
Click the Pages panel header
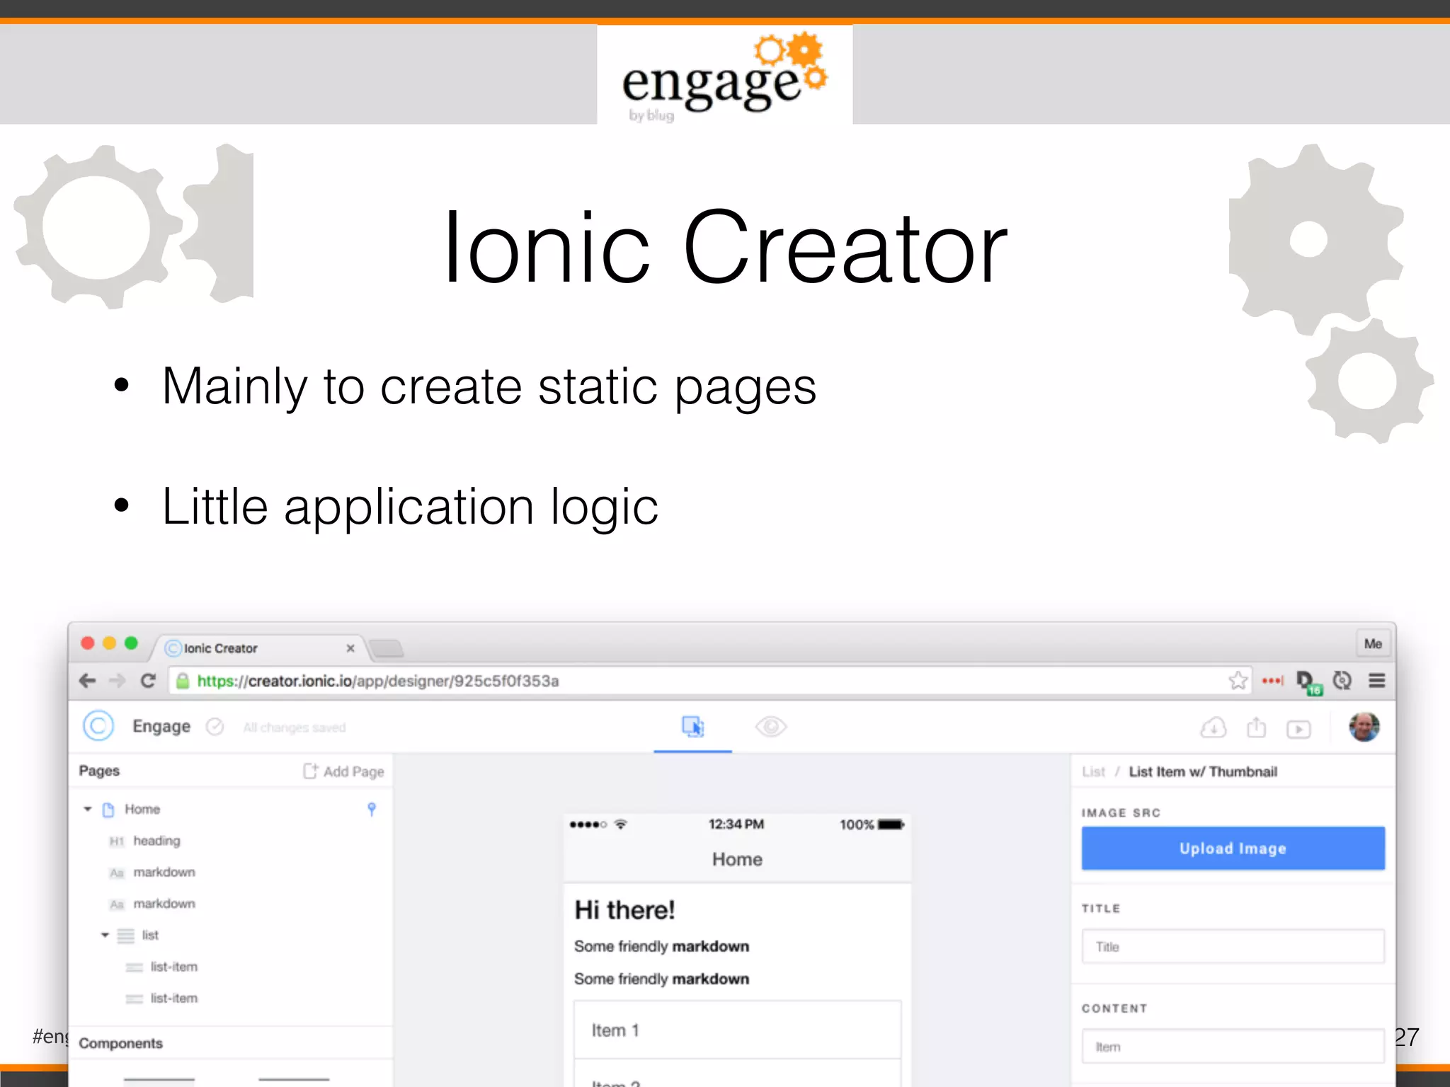click(99, 771)
